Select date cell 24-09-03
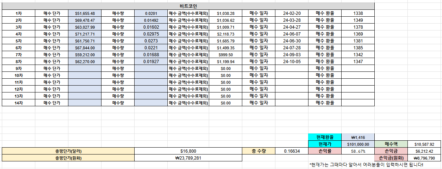Image resolution: width=442 pixels, height=169 pixels. pyautogui.click(x=292, y=55)
